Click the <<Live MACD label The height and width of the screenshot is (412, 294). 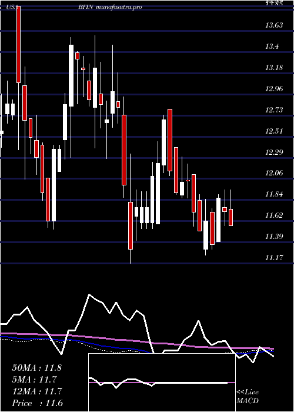click(248, 397)
